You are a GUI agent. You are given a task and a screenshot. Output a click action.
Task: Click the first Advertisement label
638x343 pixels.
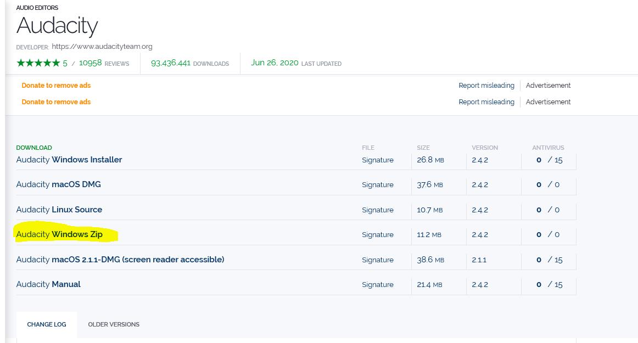coord(548,86)
